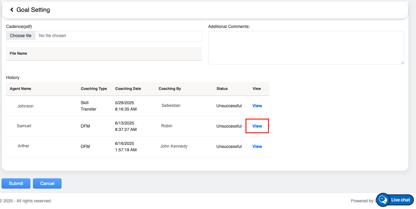Click the 'No file chosen' upload field
This screenshot has width=416, height=209.
coord(118,36)
